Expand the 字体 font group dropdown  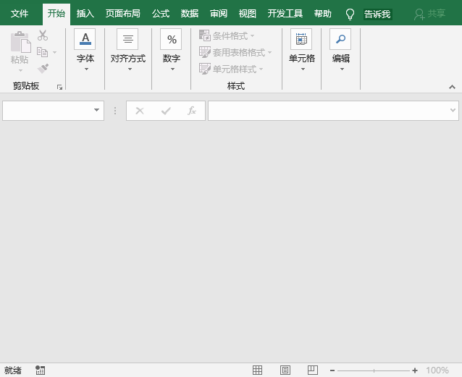click(x=85, y=50)
